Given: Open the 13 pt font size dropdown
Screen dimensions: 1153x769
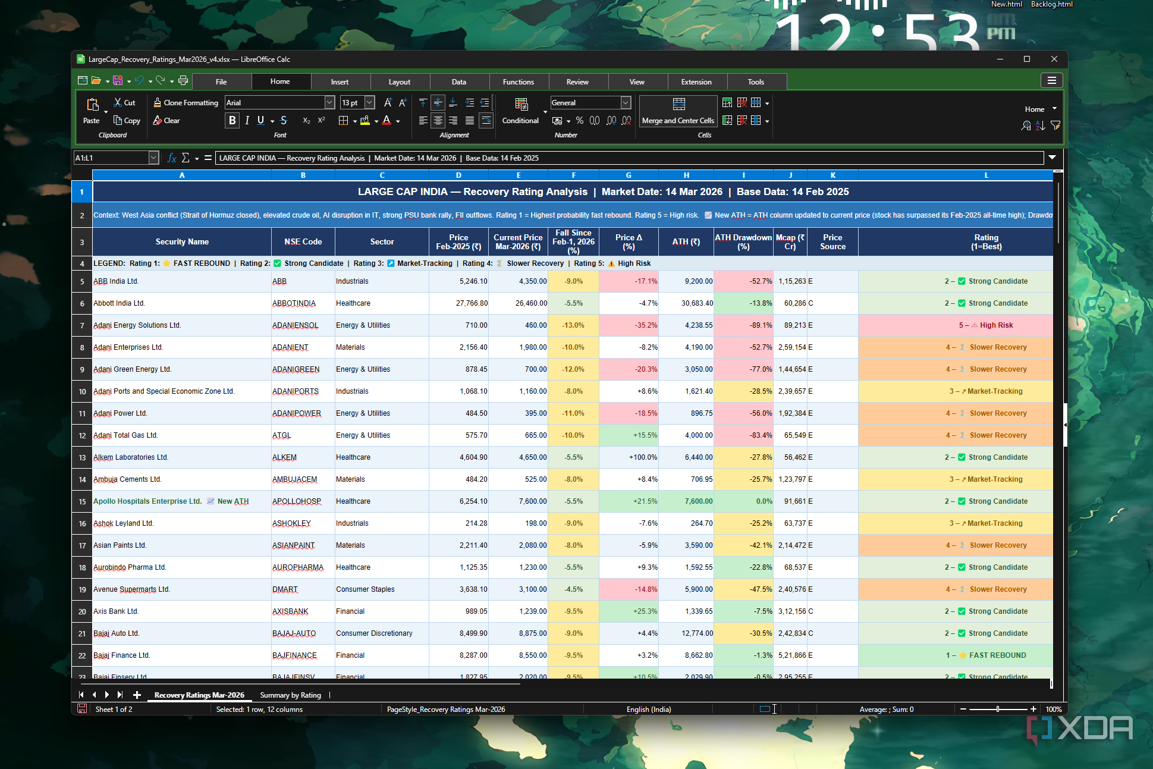Looking at the screenshot, I should (x=369, y=102).
